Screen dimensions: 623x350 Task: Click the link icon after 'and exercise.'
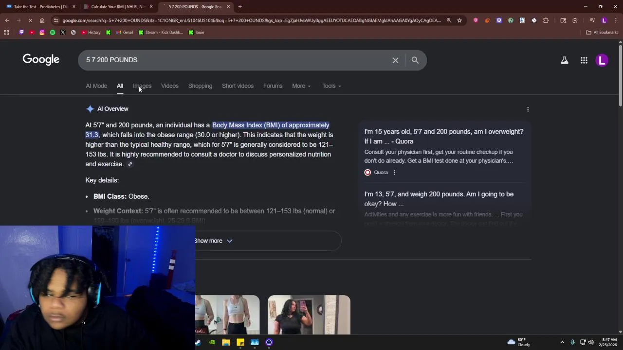pos(130,164)
